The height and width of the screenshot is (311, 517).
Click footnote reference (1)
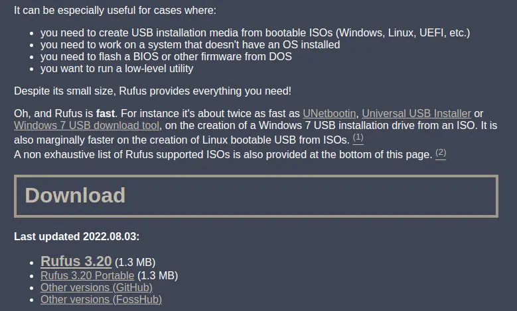358,138
